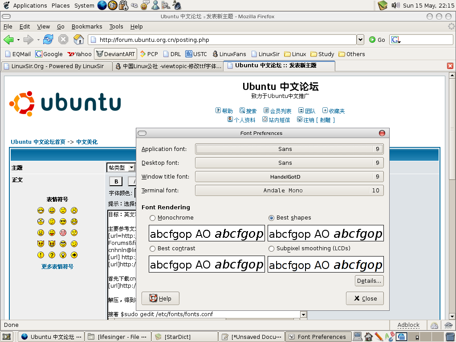The image size is (456, 342).
Task: Open the blue buddy figure messenger launcher
Action: click(155, 5)
